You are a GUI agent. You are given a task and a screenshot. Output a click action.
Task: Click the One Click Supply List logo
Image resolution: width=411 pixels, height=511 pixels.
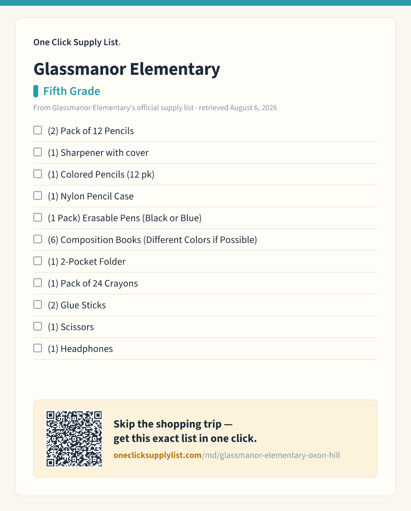pyautogui.click(x=77, y=42)
